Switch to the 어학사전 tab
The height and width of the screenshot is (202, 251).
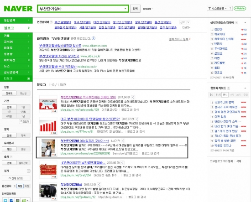coord(16,60)
